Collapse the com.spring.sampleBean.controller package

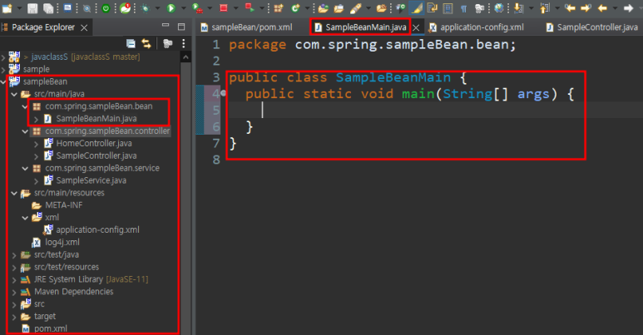26,131
